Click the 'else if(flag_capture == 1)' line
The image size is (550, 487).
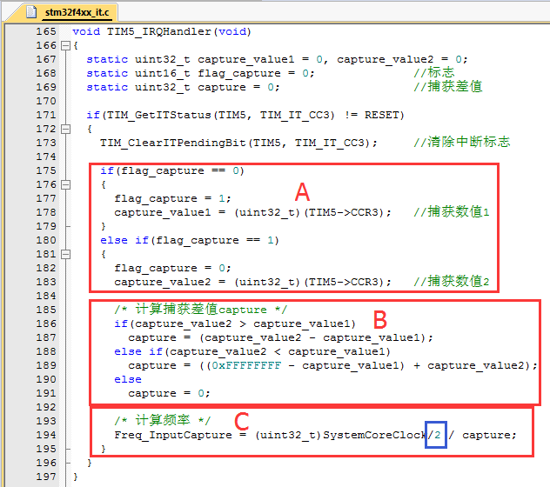(x=190, y=240)
